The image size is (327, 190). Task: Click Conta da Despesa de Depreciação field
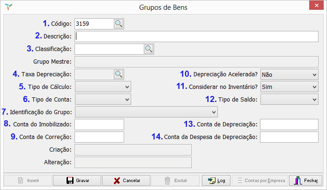pos(289,137)
